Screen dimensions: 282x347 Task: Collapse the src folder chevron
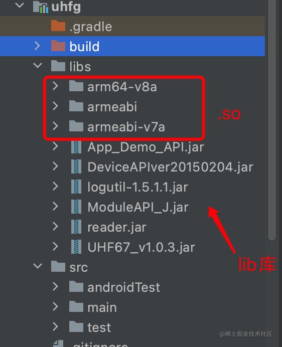coord(38,266)
